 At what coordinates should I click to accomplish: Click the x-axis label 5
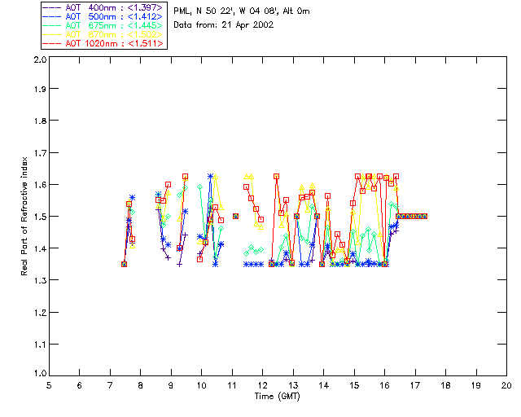(49, 385)
